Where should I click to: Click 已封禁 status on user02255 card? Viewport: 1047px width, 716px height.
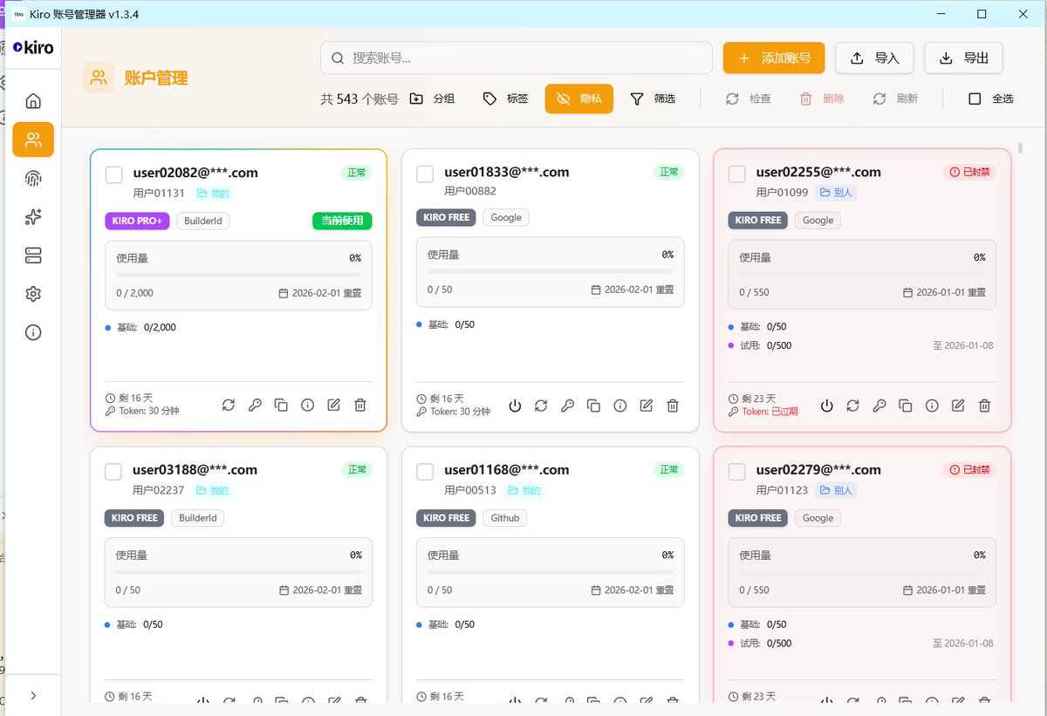coord(969,172)
